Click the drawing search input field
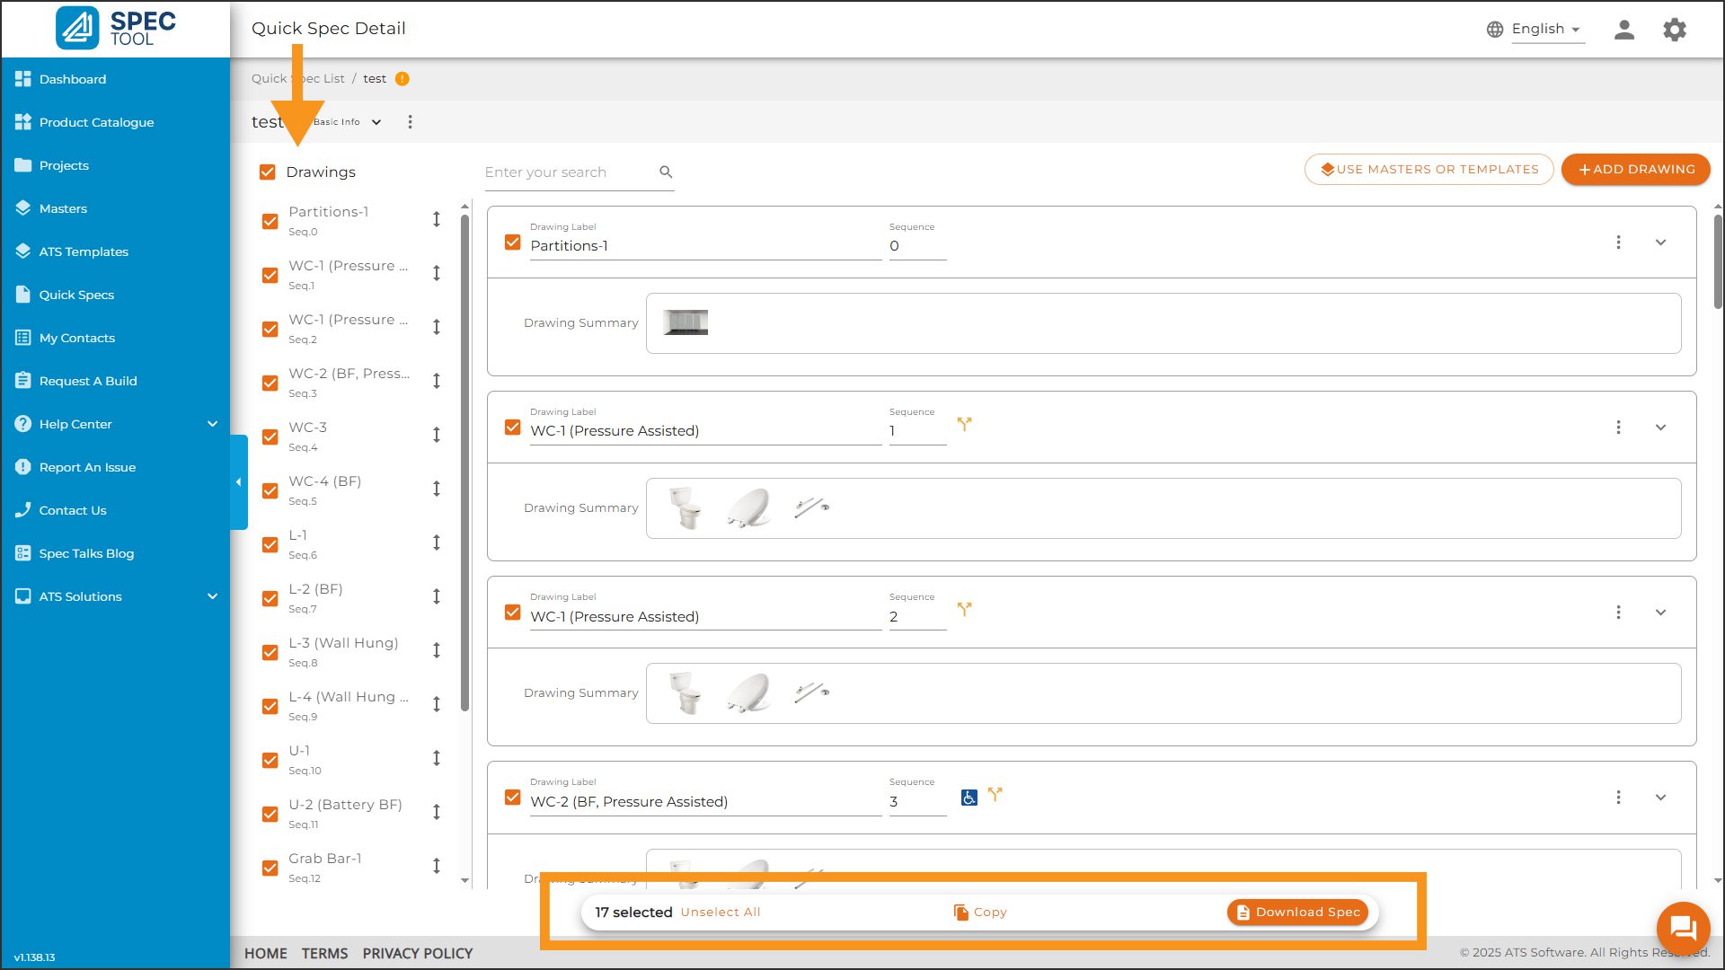 (566, 172)
